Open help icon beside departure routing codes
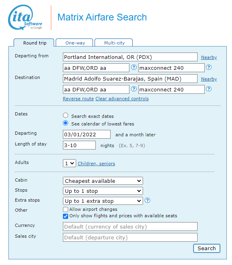232x265 pixels. [x=134, y=67]
